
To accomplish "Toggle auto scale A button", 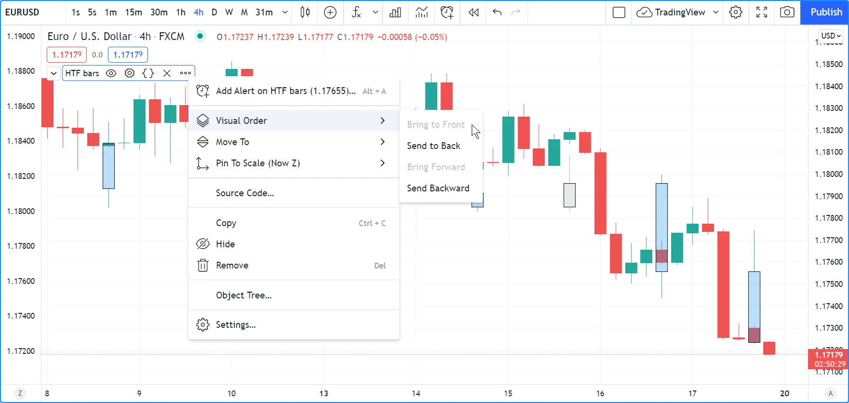I will click(x=829, y=393).
